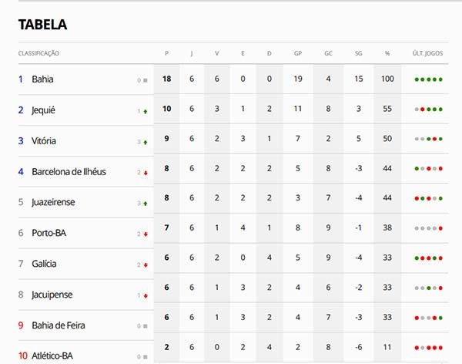Click the red down arrow for Barcelona de Ilhéus
462x364 pixels.
pyautogui.click(x=145, y=173)
